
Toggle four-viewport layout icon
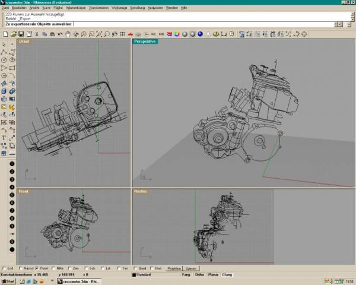[x=123, y=34]
